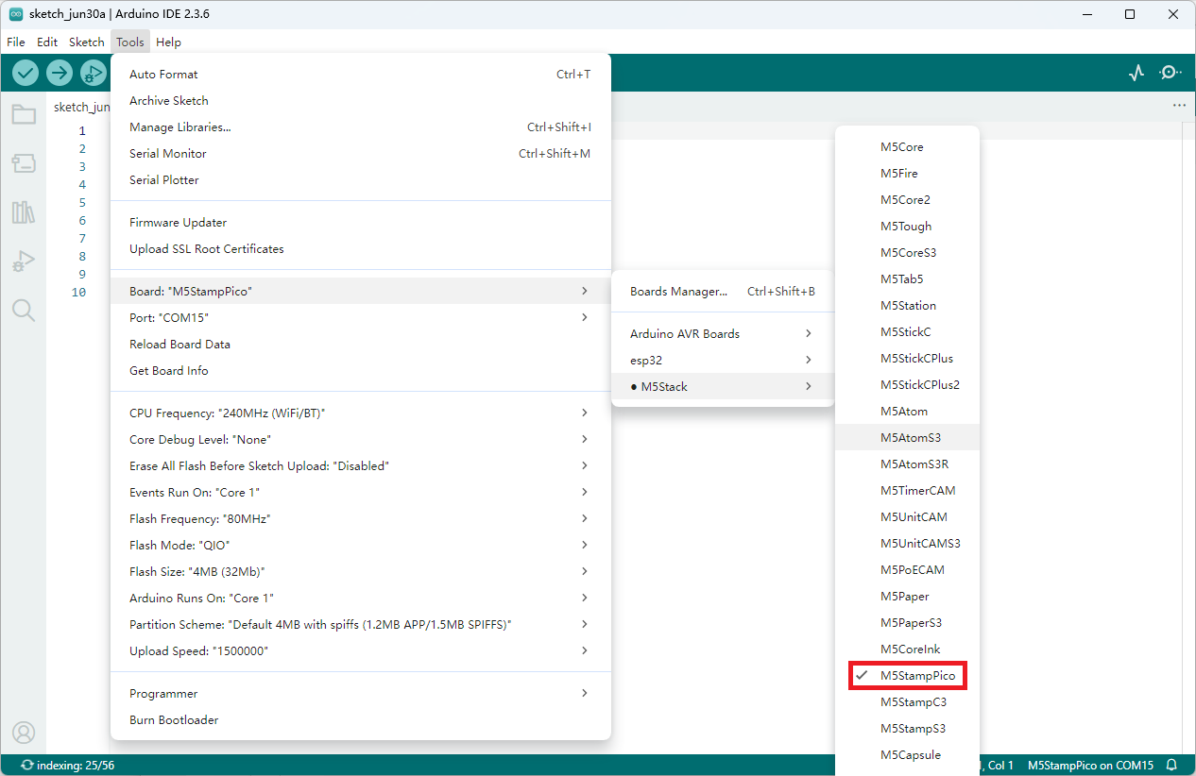Open Boards Manager... from submenu
Image resolution: width=1196 pixels, height=776 pixels.
pos(723,291)
